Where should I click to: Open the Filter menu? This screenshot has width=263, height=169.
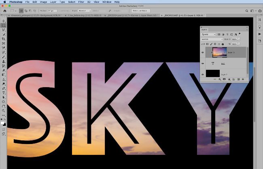(x=81, y=2)
